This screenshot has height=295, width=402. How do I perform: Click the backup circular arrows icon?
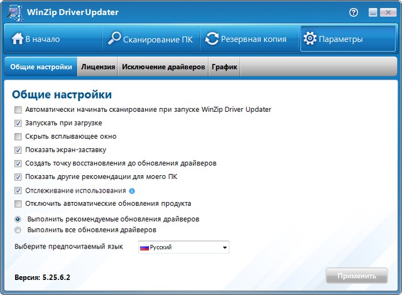click(212, 39)
